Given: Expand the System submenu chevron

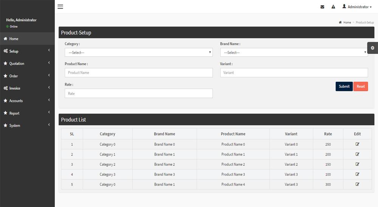Looking at the screenshot, I should (x=49, y=125).
